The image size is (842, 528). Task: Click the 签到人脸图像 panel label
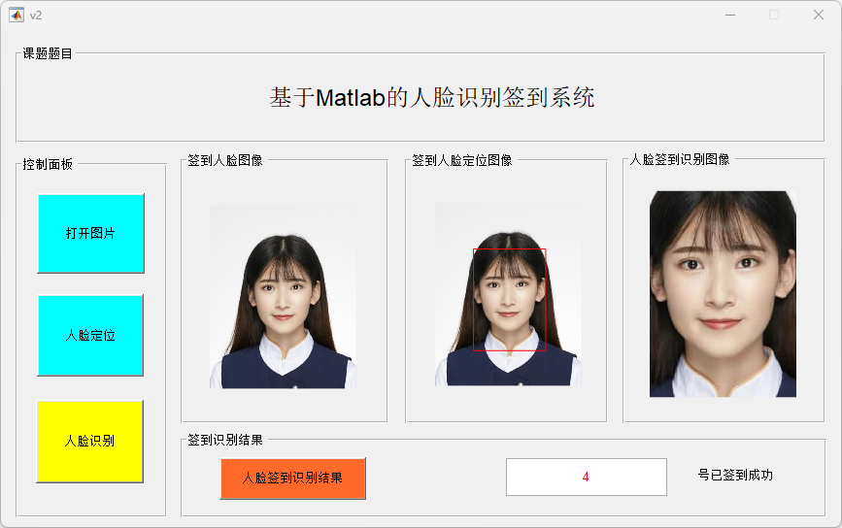click(x=225, y=160)
